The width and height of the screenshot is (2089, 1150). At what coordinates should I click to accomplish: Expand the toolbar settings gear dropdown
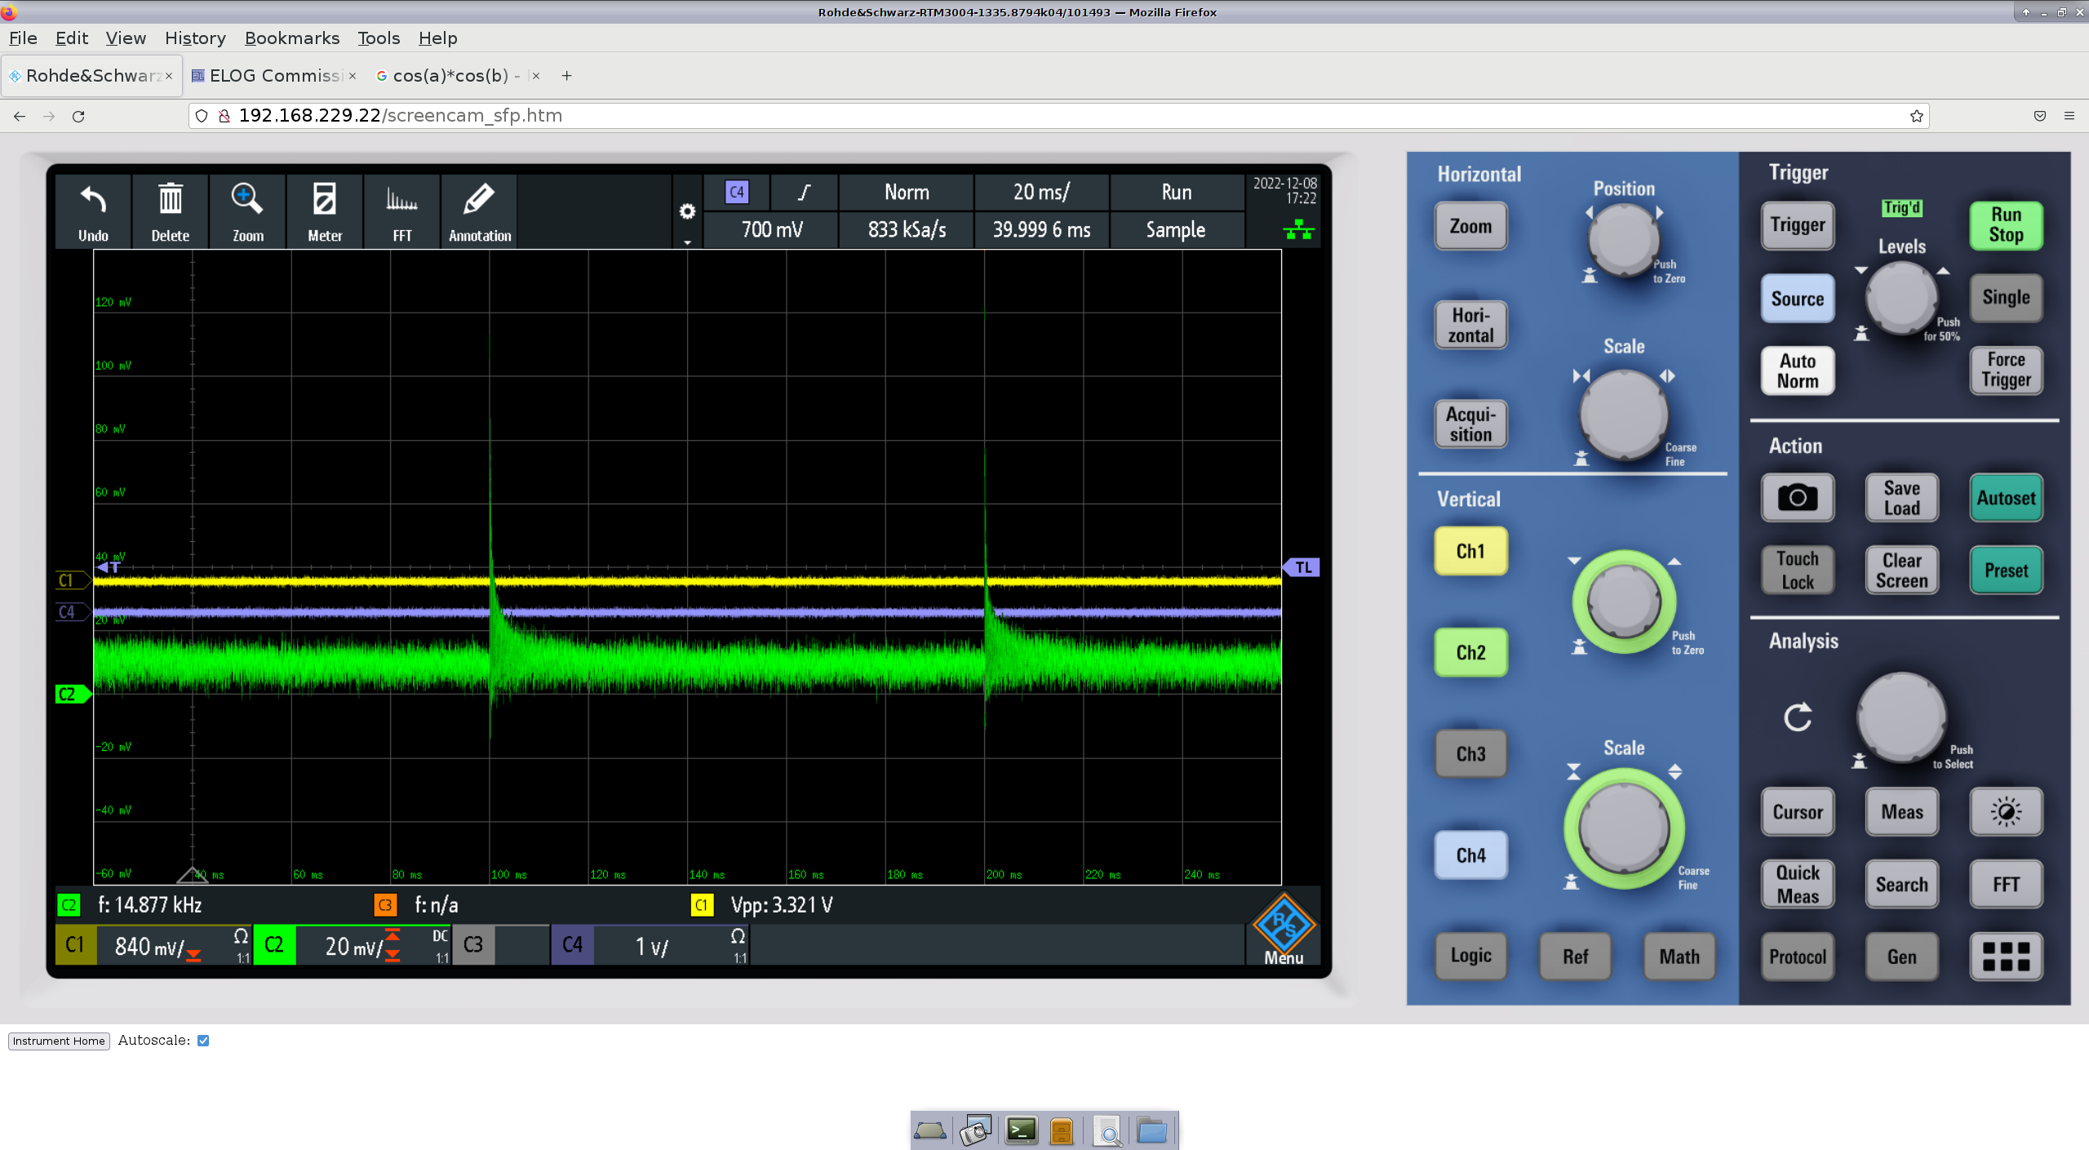687,213
